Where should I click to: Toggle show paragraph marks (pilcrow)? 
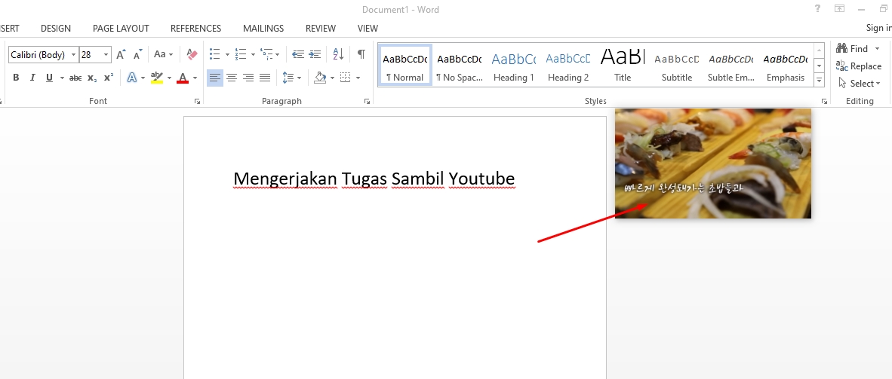click(361, 54)
